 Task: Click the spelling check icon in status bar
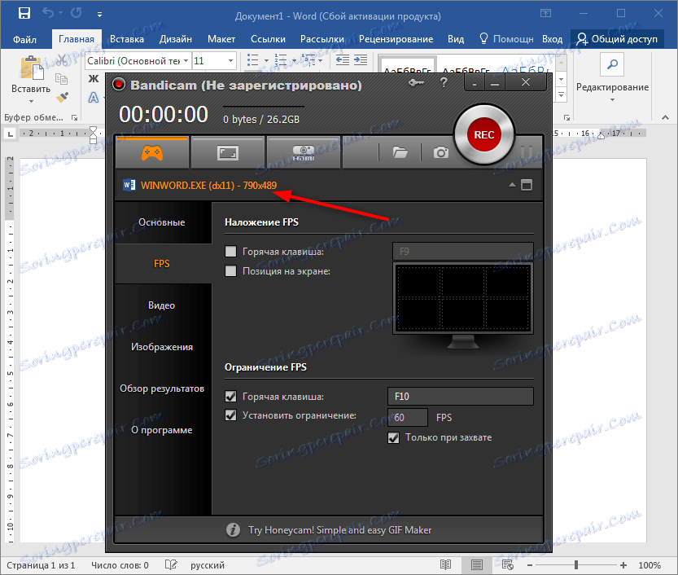(x=171, y=564)
